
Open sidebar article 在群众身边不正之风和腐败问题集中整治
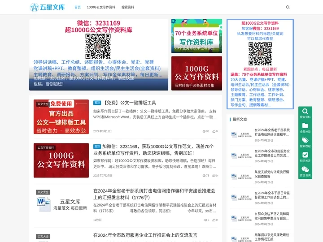[272, 216]
